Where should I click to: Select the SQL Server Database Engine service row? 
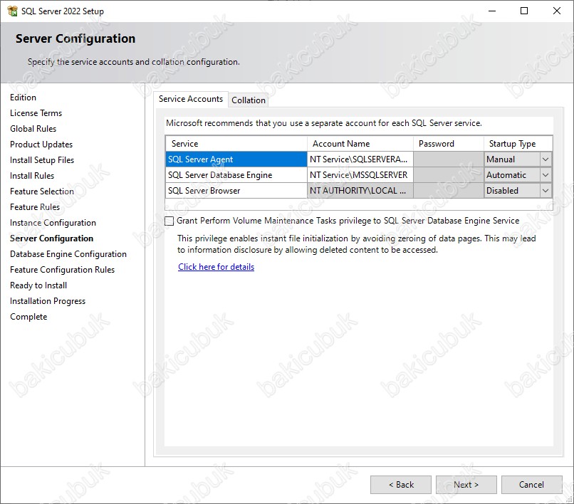pos(236,175)
